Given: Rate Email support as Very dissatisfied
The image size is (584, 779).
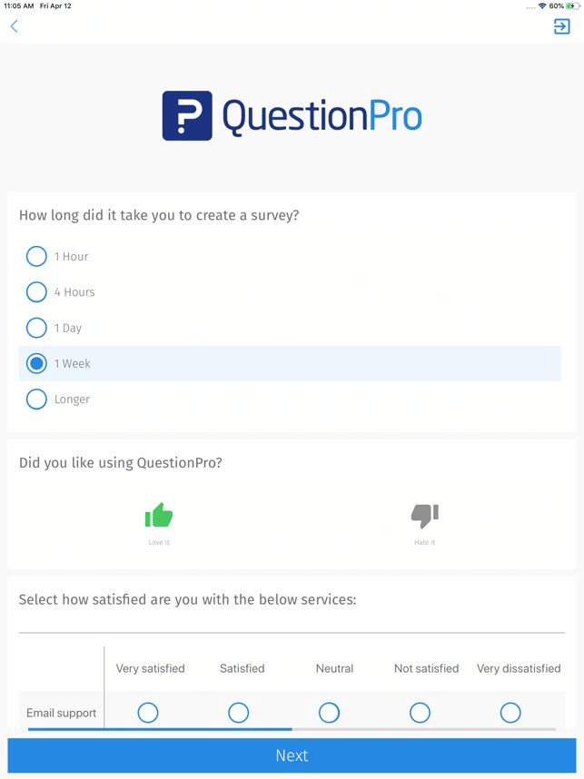Looking at the screenshot, I should click(x=510, y=713).
